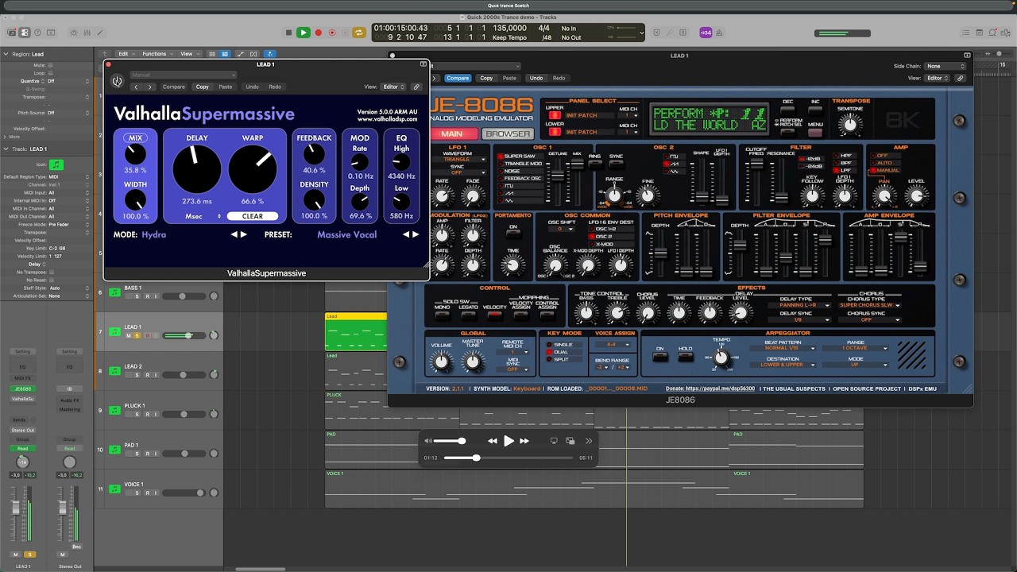Screen dimensions: 1017x572
Task: Open the Smart Controls dial icon
Action: coord(74,33)
